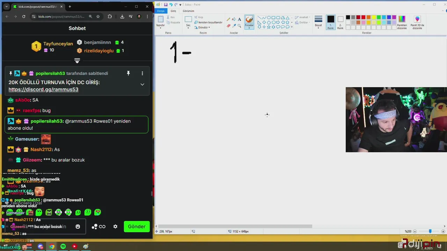
Task: Click username Tayfunceylan in leaderboard
Action: pyautogui.click(x=58, y=44)
